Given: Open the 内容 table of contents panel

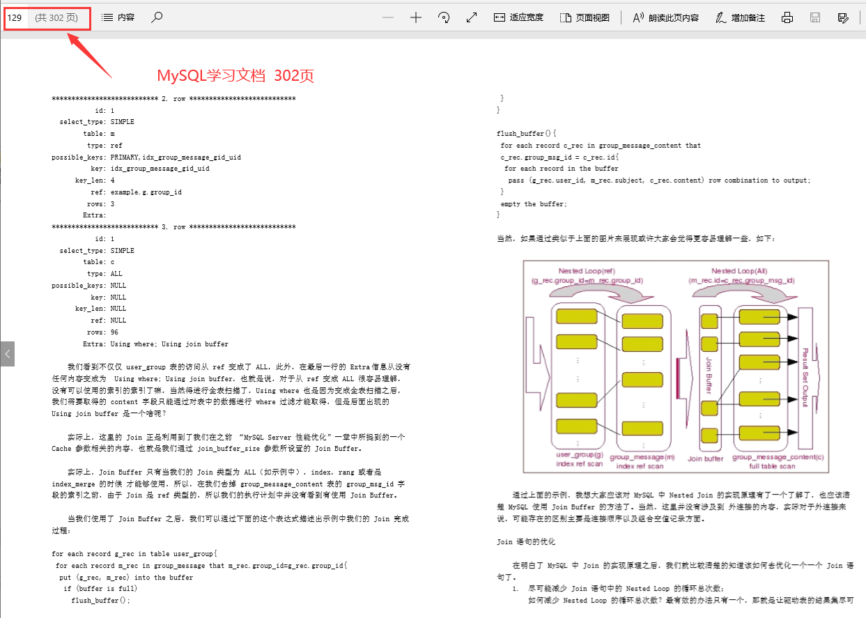Looking at the screenshot, I should point(118,17).
